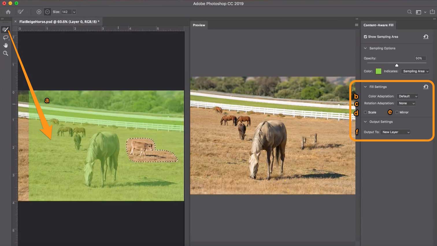Switch brush to subtract mode (minus icon)
The height and width of the screenshot is (246, 437).
[47, 12]
